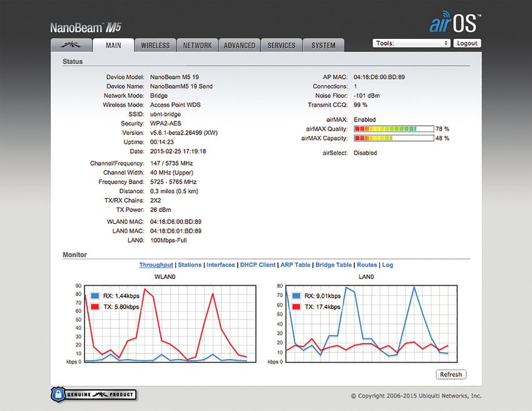Screen dimensions: 532x411
Task: Click the Ubiquiti Networks copyright text
Action: (x=416, y=396)
